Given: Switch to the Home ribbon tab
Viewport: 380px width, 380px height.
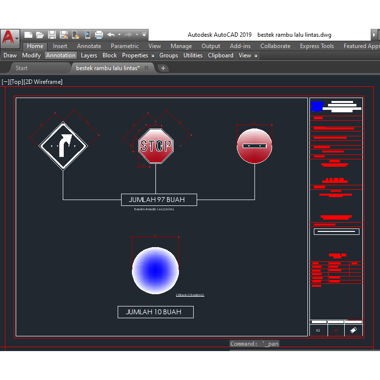Looking at the screenshot, I should pyautogui.click(x=35, y=46).
